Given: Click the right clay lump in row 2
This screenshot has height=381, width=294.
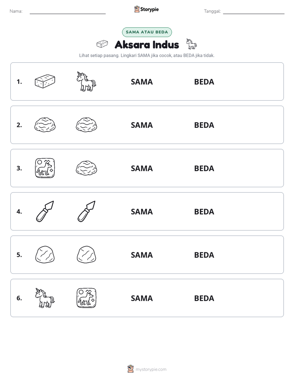Looking at the screenshot, I should pyautogui.click(x=86, y=125).
